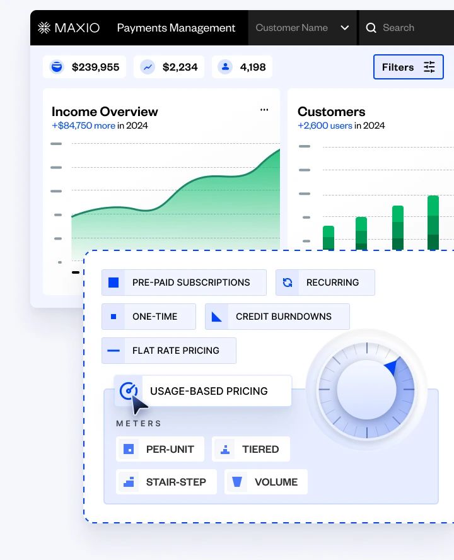Click the center of the round dial knob

click(366, 390)
